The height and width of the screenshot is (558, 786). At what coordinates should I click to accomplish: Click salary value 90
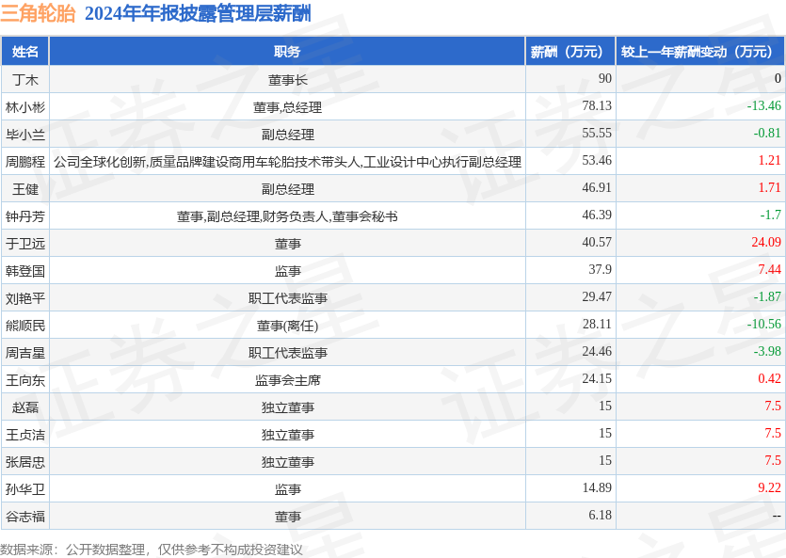[x=604, y=78]
